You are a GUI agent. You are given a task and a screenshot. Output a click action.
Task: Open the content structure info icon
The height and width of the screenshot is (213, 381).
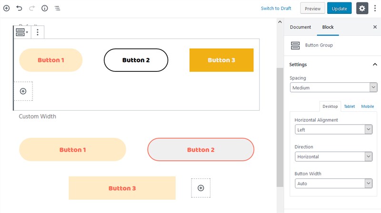click(44, 8)
